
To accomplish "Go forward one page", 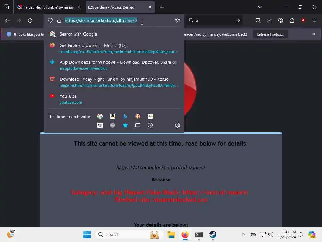I will click(19, 20).
